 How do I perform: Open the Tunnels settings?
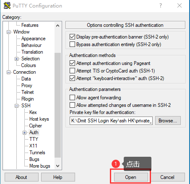[x=37, y=153]
